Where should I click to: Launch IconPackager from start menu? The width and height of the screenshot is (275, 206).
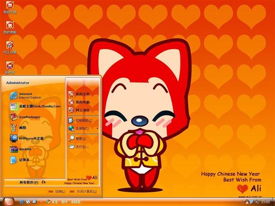coord(25,117)
